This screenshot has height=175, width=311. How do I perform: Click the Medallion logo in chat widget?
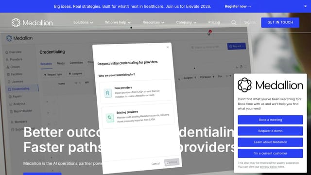point(270,85)
